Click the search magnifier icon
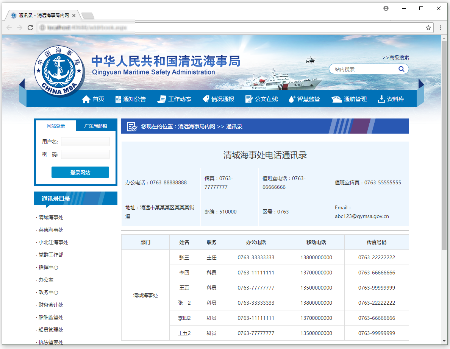This screenshot has width=450, height=349. coord(401,69)
